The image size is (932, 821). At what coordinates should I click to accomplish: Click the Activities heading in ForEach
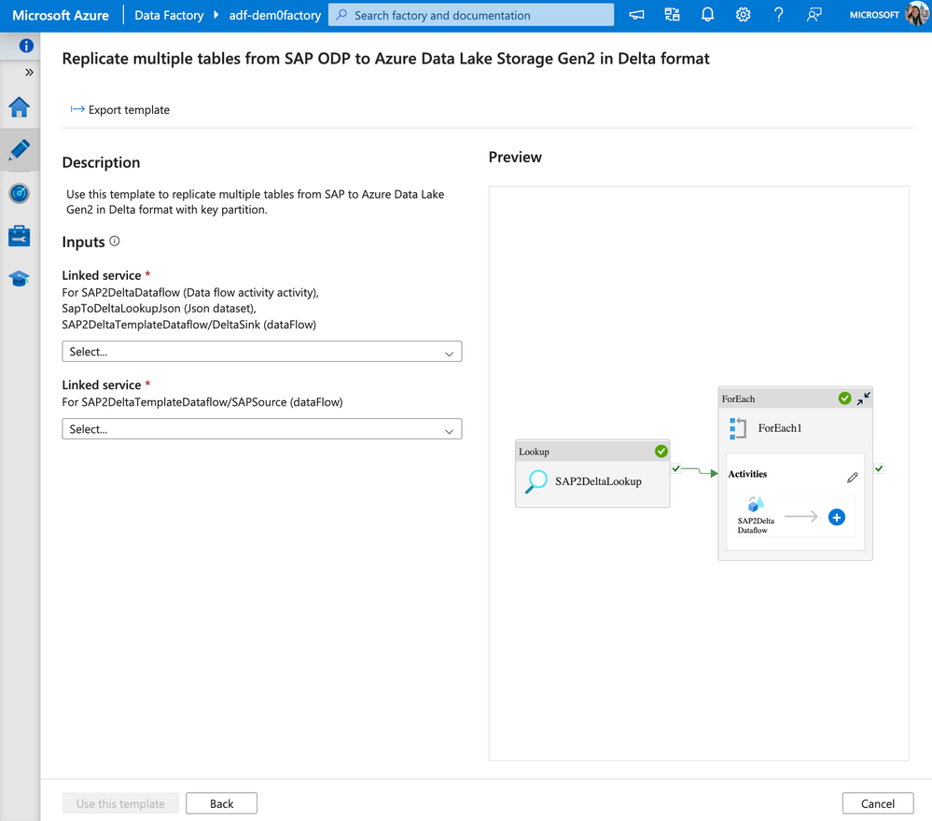coord(747,474)
